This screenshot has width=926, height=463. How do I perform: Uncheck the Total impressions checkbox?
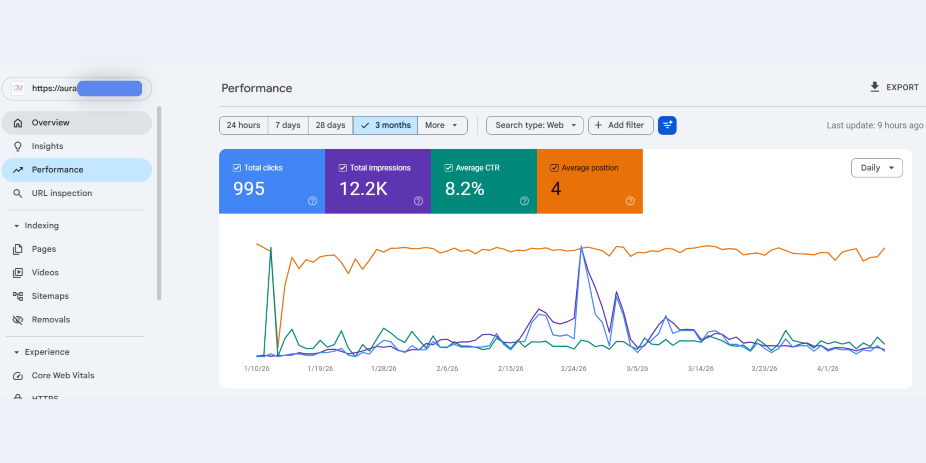(343, 168)
